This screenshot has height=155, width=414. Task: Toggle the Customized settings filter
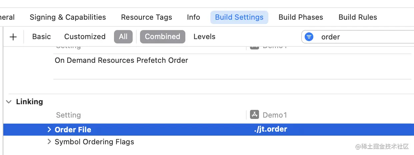pos(85,37)
